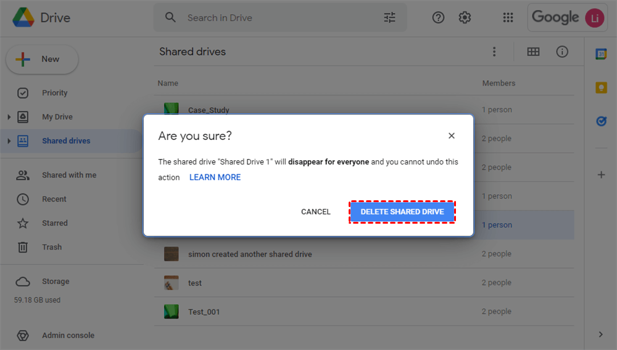Image resolution: width=617 pixels, height=350 pixels.
Task: Confirm DELETE SHARED DRIVE
Action: (402, 212)
